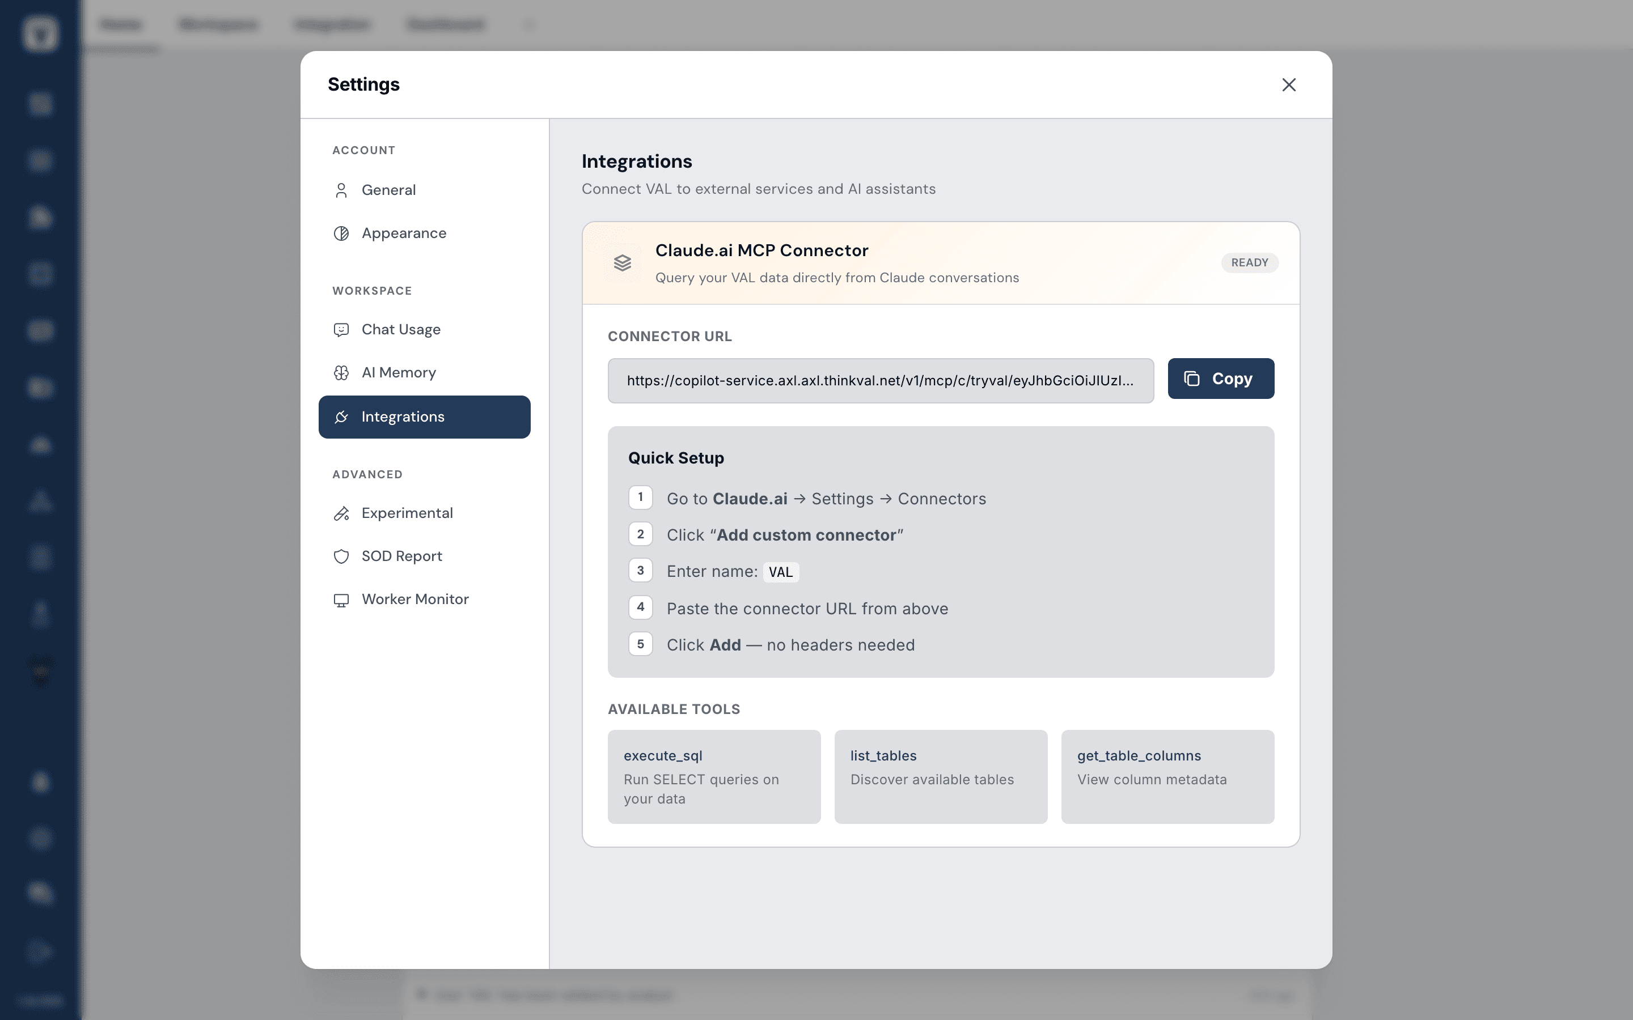Click the Experimental pencil icon
The image size is (1633, 1020).
click(x=341, y=513)
